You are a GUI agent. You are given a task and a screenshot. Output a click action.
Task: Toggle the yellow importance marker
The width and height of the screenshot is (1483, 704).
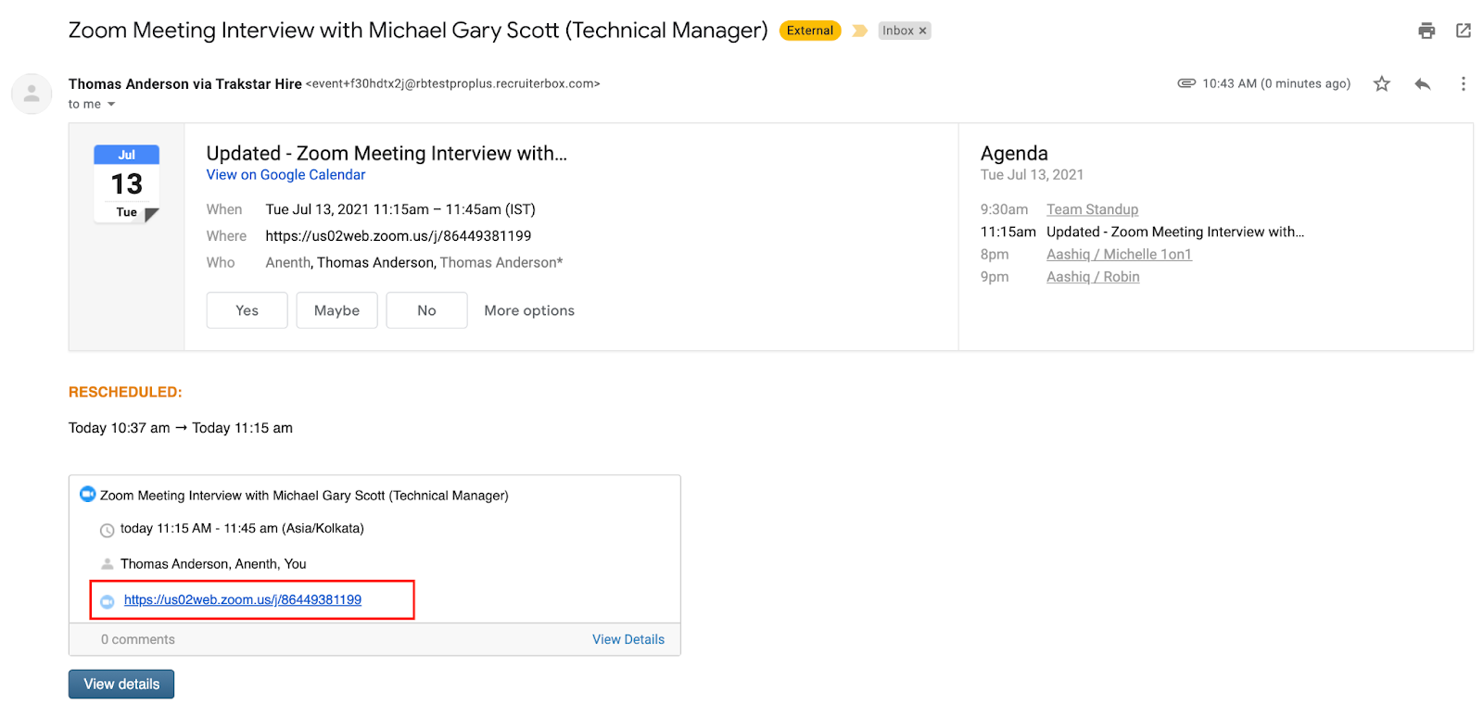click(859, 31)
